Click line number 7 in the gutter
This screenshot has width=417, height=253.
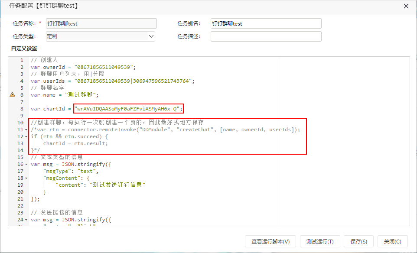pos(22,102)
